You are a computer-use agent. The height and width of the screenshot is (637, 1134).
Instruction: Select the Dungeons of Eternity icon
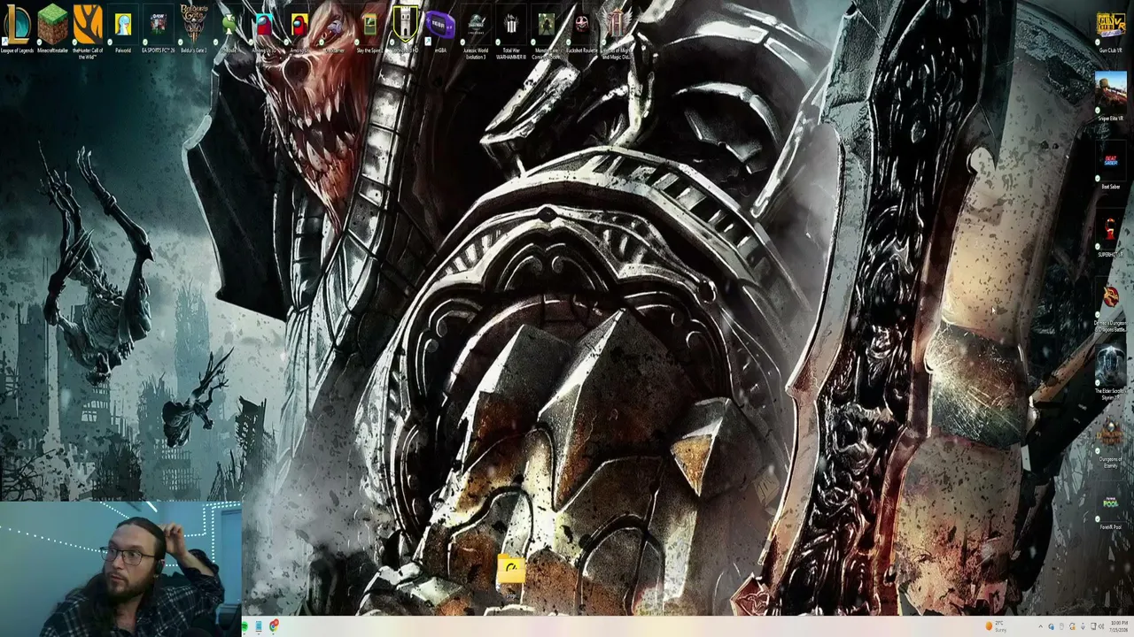(x=1111, y=442)
